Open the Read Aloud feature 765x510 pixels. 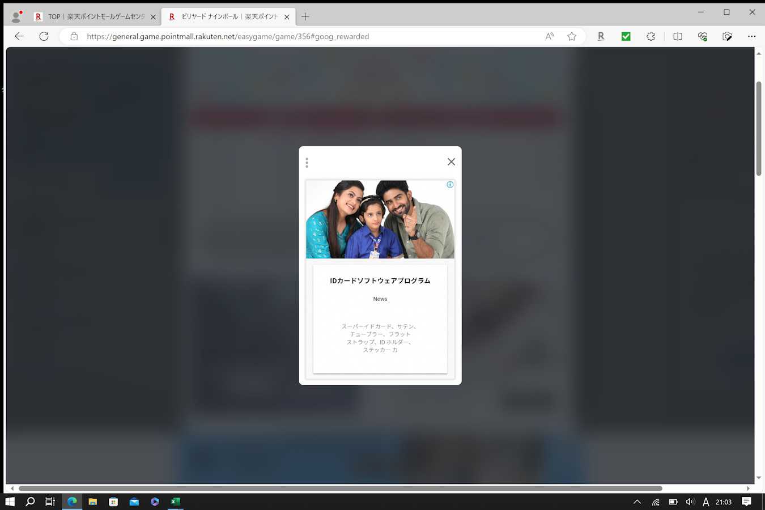pyautogui.click(x=549, y=36)
